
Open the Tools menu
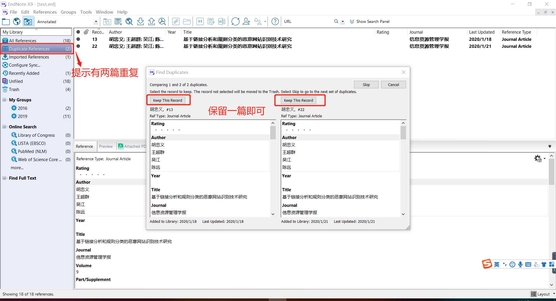(86, 12)
